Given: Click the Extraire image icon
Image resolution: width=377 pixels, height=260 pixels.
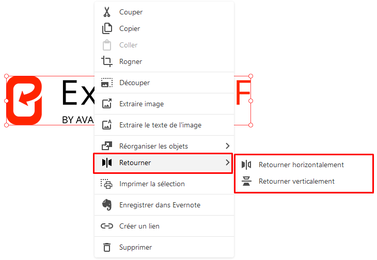Looking at the screenshot, I should pyautogui.click(x=107, y=104).
